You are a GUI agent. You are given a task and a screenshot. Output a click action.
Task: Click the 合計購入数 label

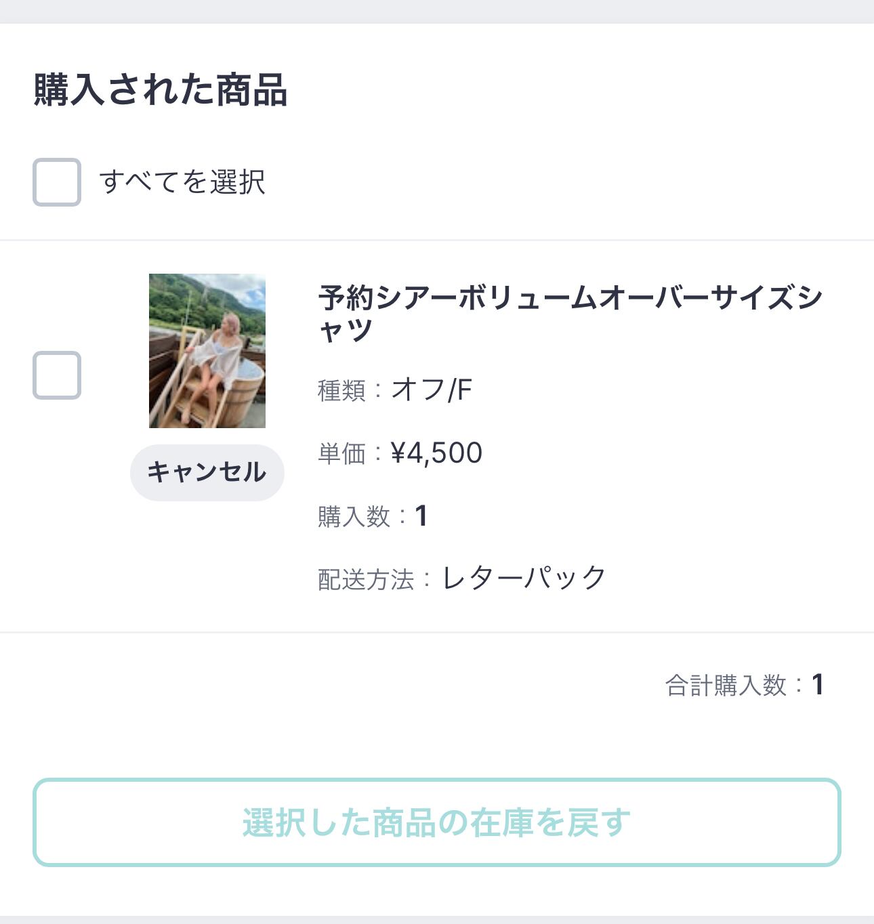[x=725, y=686]
